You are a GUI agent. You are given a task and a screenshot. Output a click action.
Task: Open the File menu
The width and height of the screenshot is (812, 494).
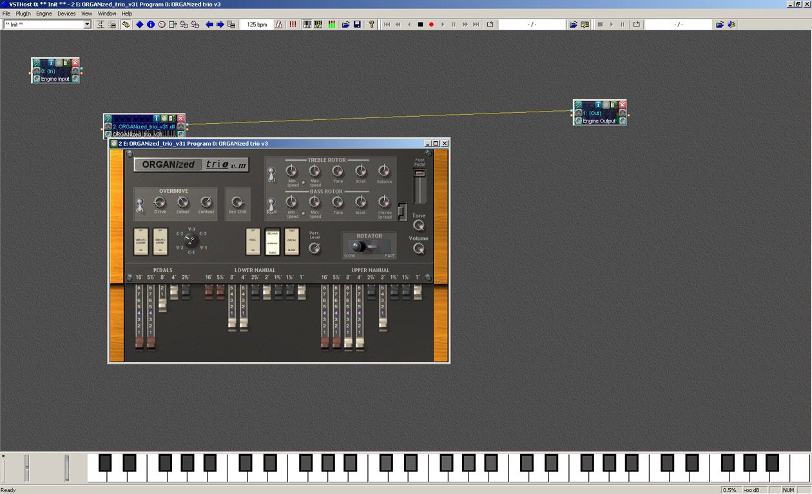[6, 14]
